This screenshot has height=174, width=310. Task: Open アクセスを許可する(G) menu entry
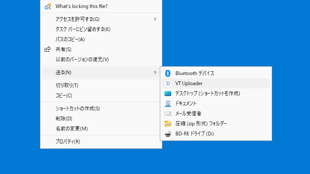click(101, 19)
